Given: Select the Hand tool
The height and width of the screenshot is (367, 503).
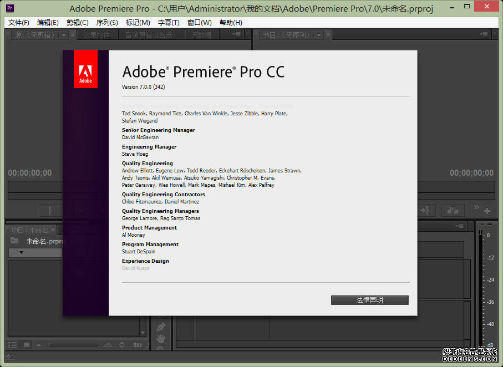Looking at the screenshot, I should pyautogui.click(x=161, y=339).
